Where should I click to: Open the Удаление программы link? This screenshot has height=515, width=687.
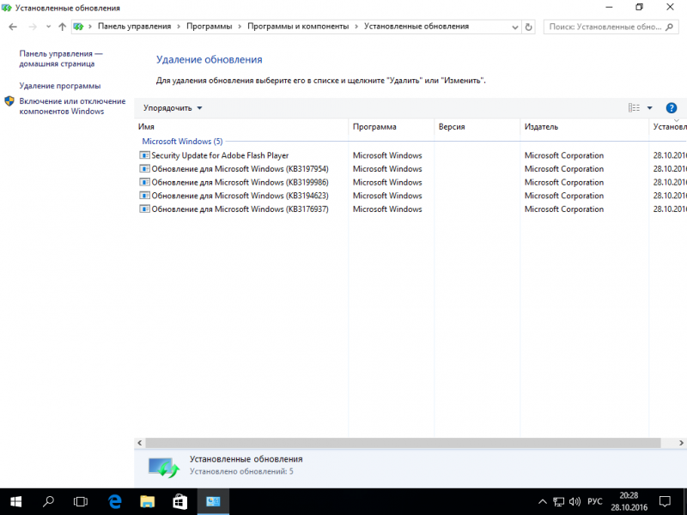click(60, 86)
